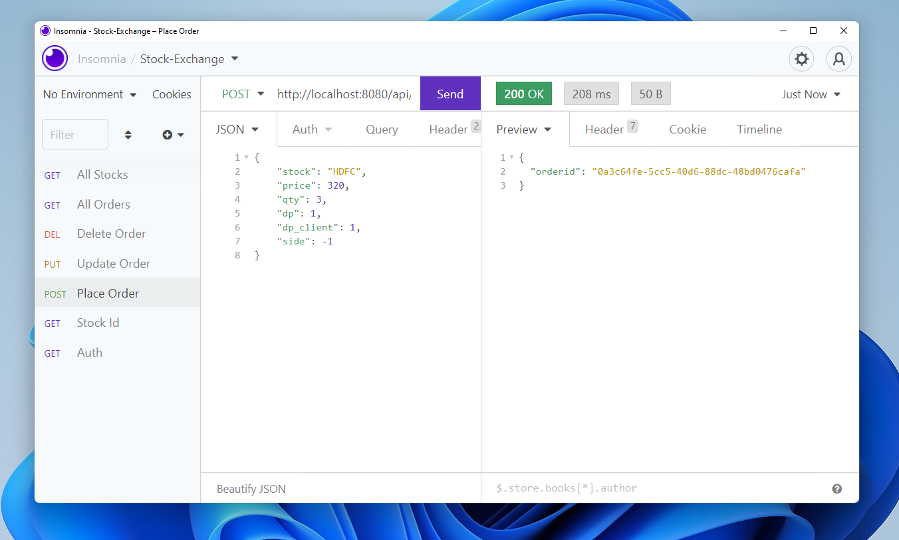899x540 pixels.
Task: Send the request
Action: coord(450,94)
